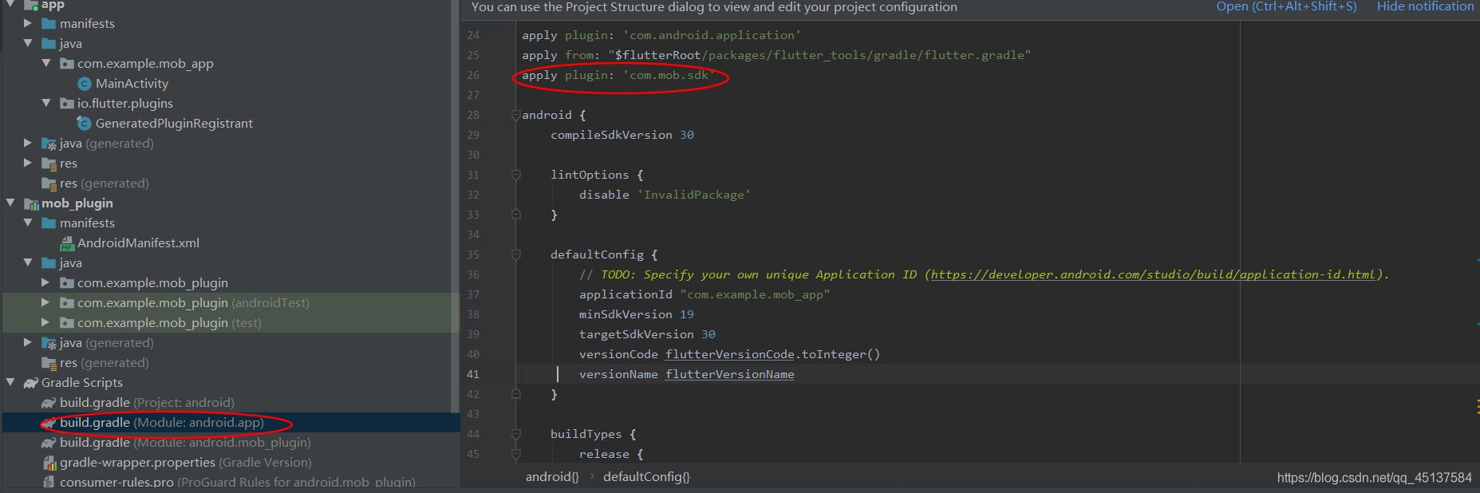Click targetSdkVersion 30 on line 39
This screenshot has width=1480, height=493.
point(647,334)
